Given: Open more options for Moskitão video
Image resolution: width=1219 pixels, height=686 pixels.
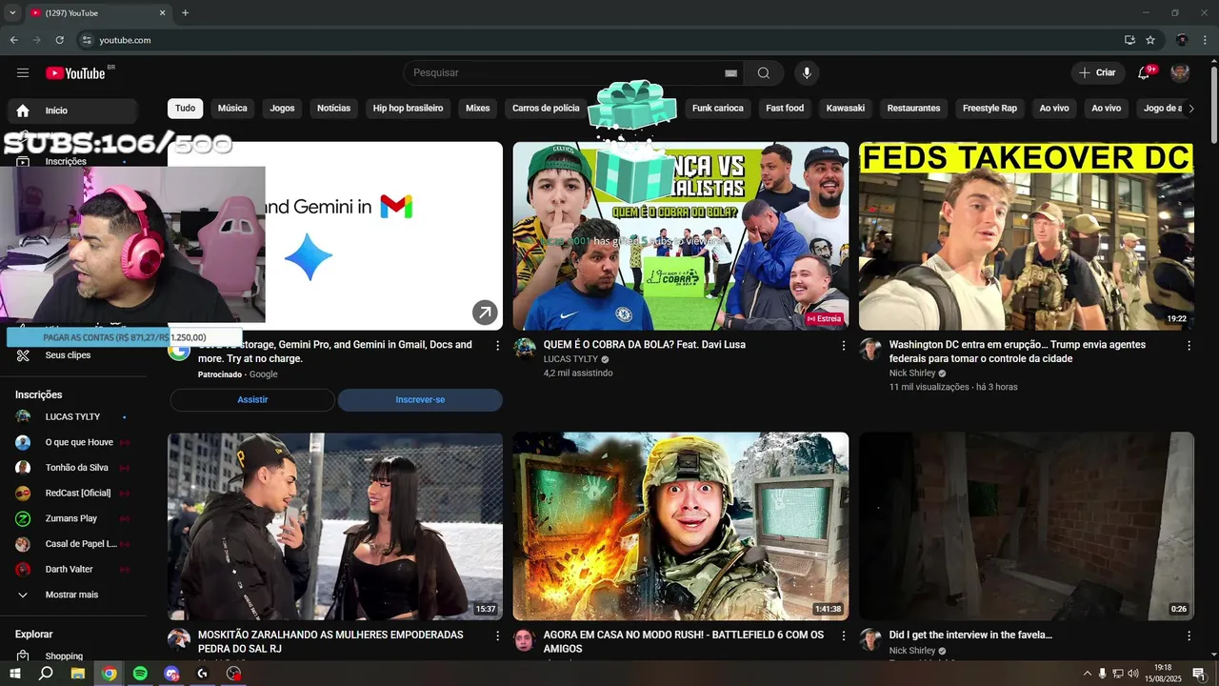Looking at the screenshot, I should 497,636.
